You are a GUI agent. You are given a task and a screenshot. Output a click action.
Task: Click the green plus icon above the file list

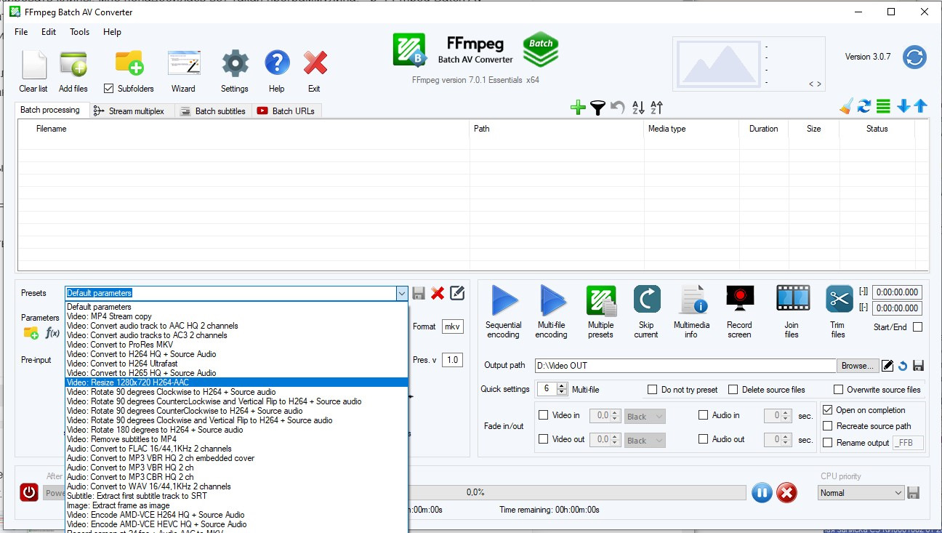coord(578,108)
